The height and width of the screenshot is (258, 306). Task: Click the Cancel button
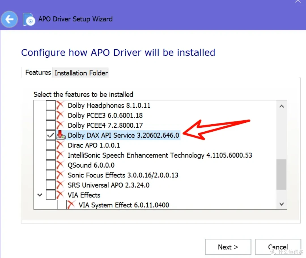(278, 247)
